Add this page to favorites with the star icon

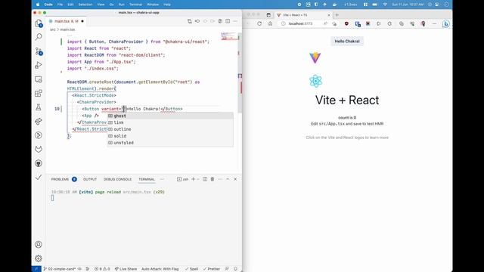tap(334, 23)
